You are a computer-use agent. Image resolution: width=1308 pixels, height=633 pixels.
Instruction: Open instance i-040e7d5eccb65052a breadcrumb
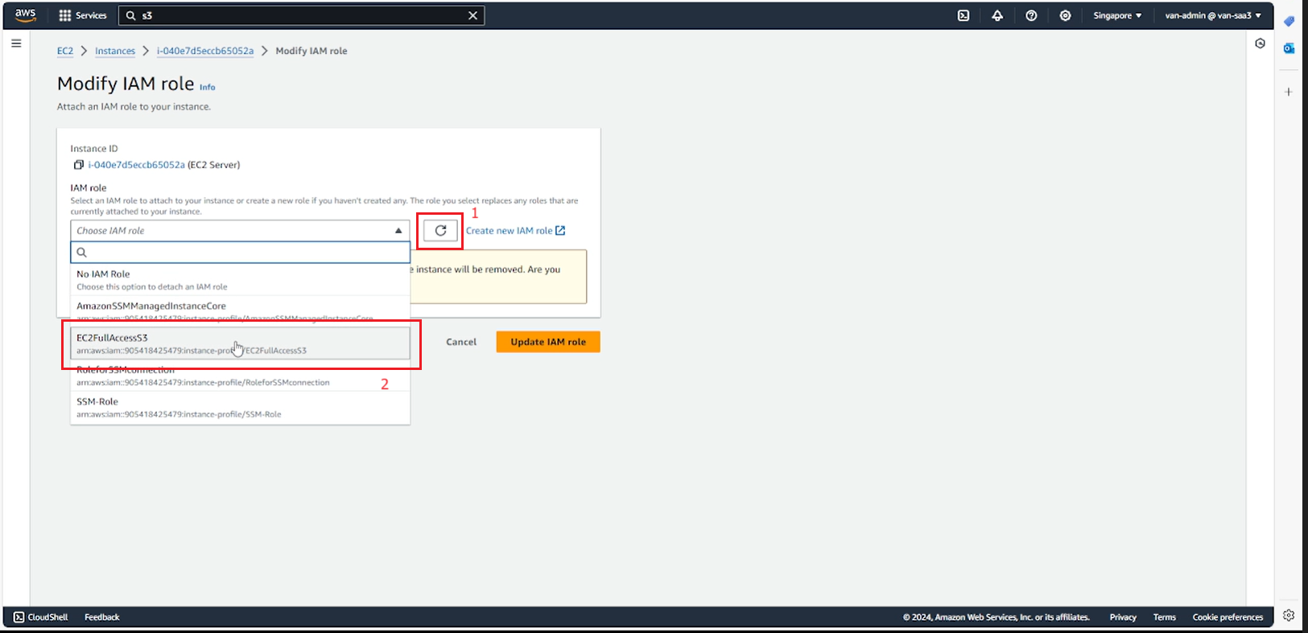pos(205,51)
